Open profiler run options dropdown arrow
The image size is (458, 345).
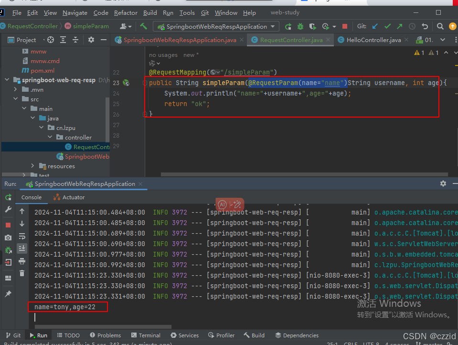[334, 27]
